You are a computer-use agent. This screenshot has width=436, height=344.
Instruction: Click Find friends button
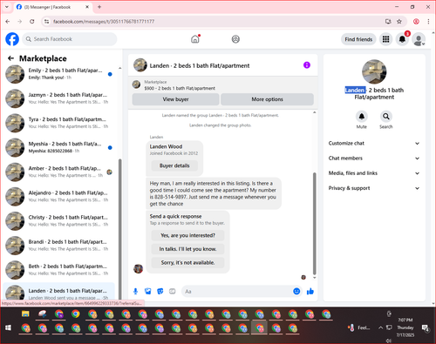click(358, 39)
